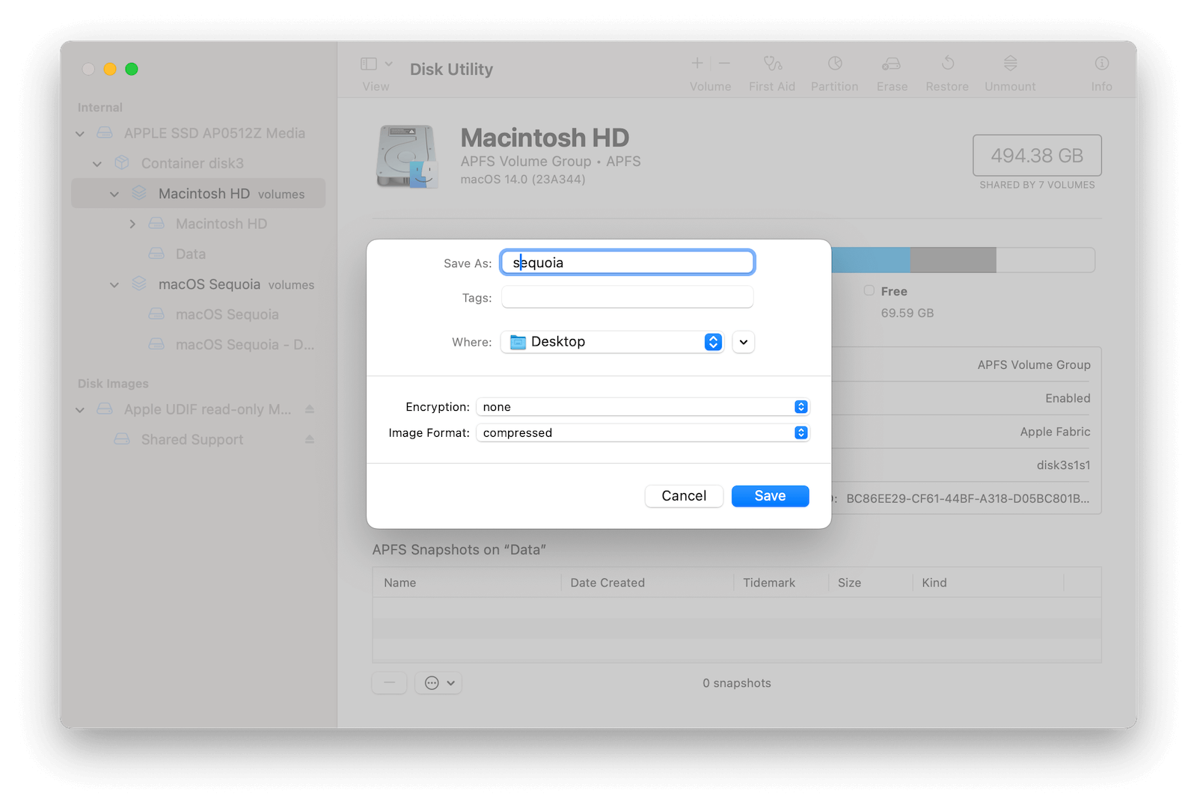Select macOS Sequoia volume in sidebar

pyautogui.click(x=198, y=314)
